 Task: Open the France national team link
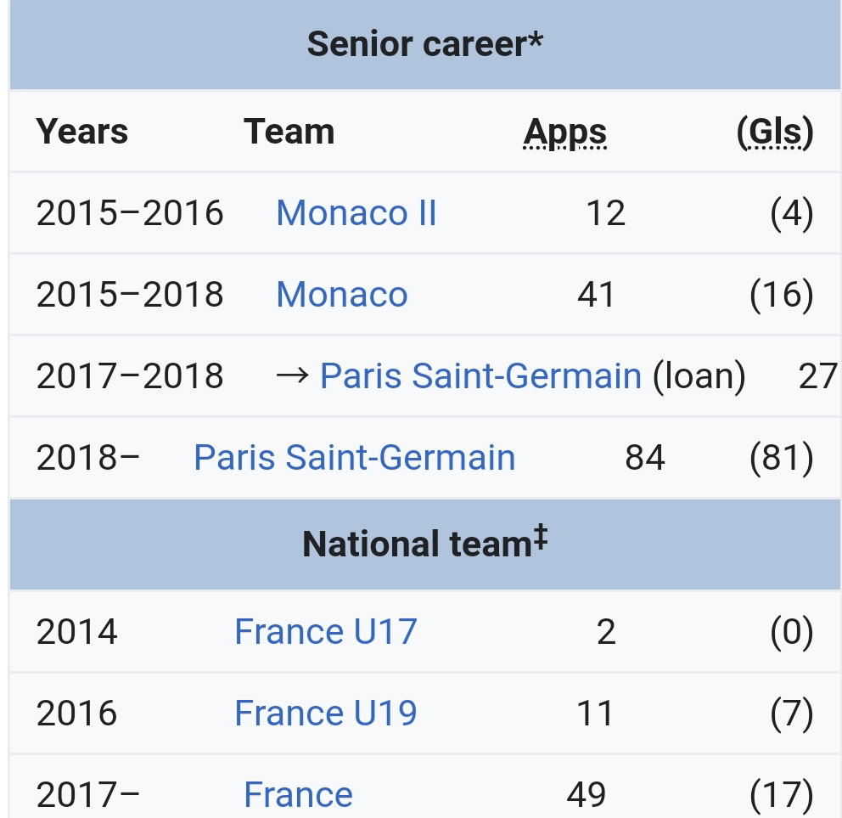pyautogui.click(x=299, y=795)
